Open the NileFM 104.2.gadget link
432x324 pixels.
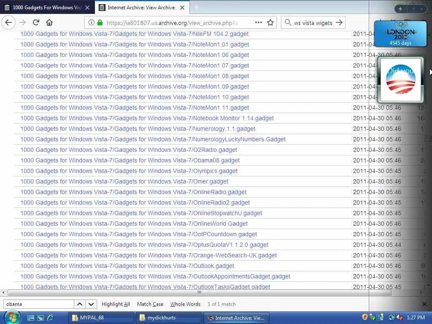135,34
